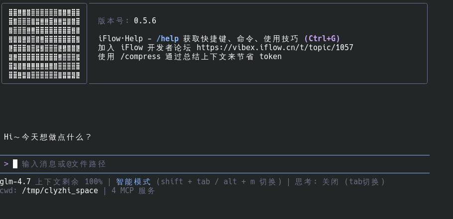This screenshot has width=453, height=219.
Task: Click the iFlow ASCII art logo
Action: point(44,43)
